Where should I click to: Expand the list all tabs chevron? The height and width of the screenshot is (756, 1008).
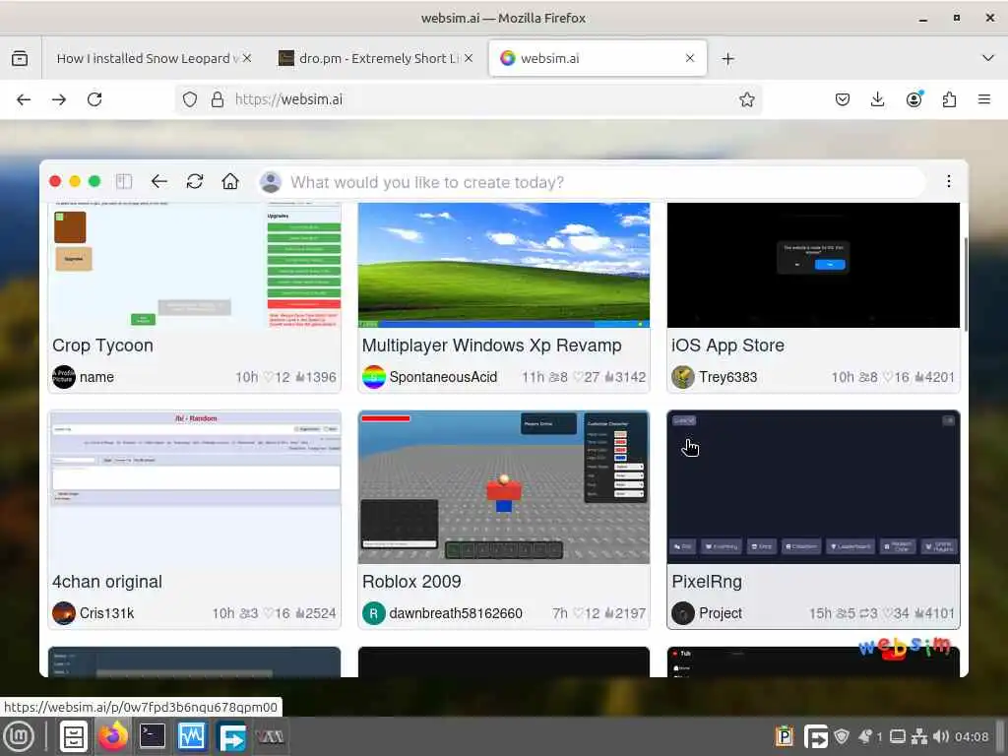point(988,58)
